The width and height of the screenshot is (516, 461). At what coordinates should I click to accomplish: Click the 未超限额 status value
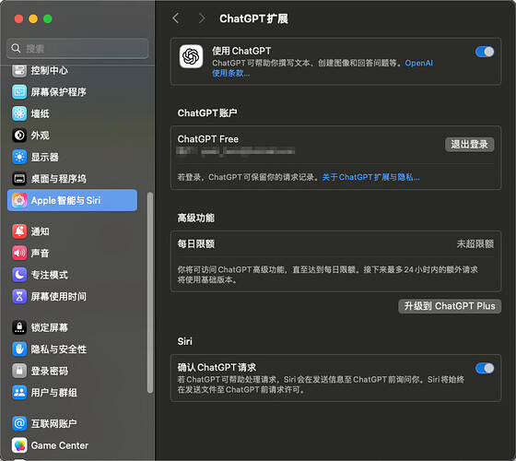point(475,244)
